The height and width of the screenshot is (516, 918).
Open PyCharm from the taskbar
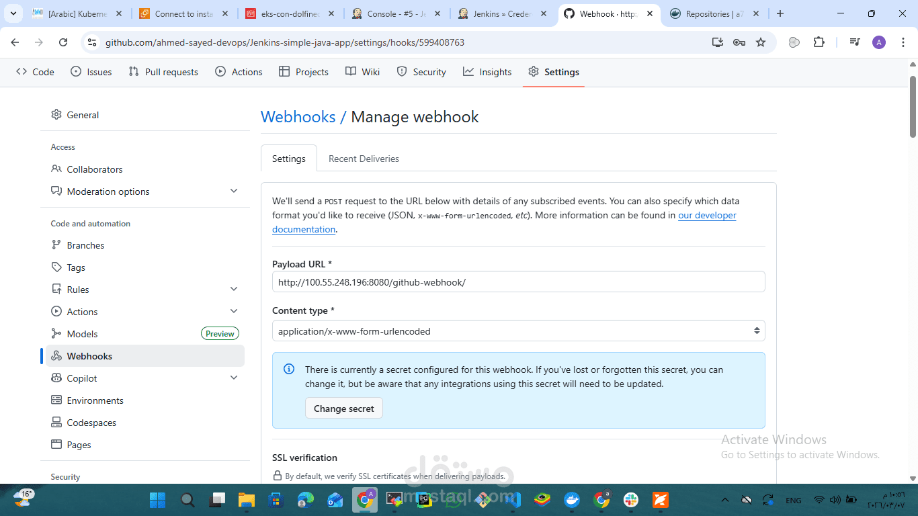[x=423, y=500]
